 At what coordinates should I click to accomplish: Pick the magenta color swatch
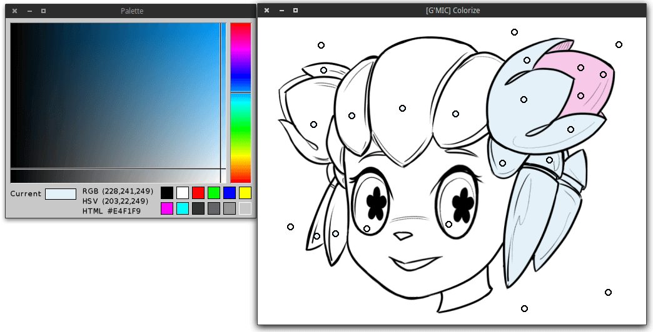pos(167,208)
